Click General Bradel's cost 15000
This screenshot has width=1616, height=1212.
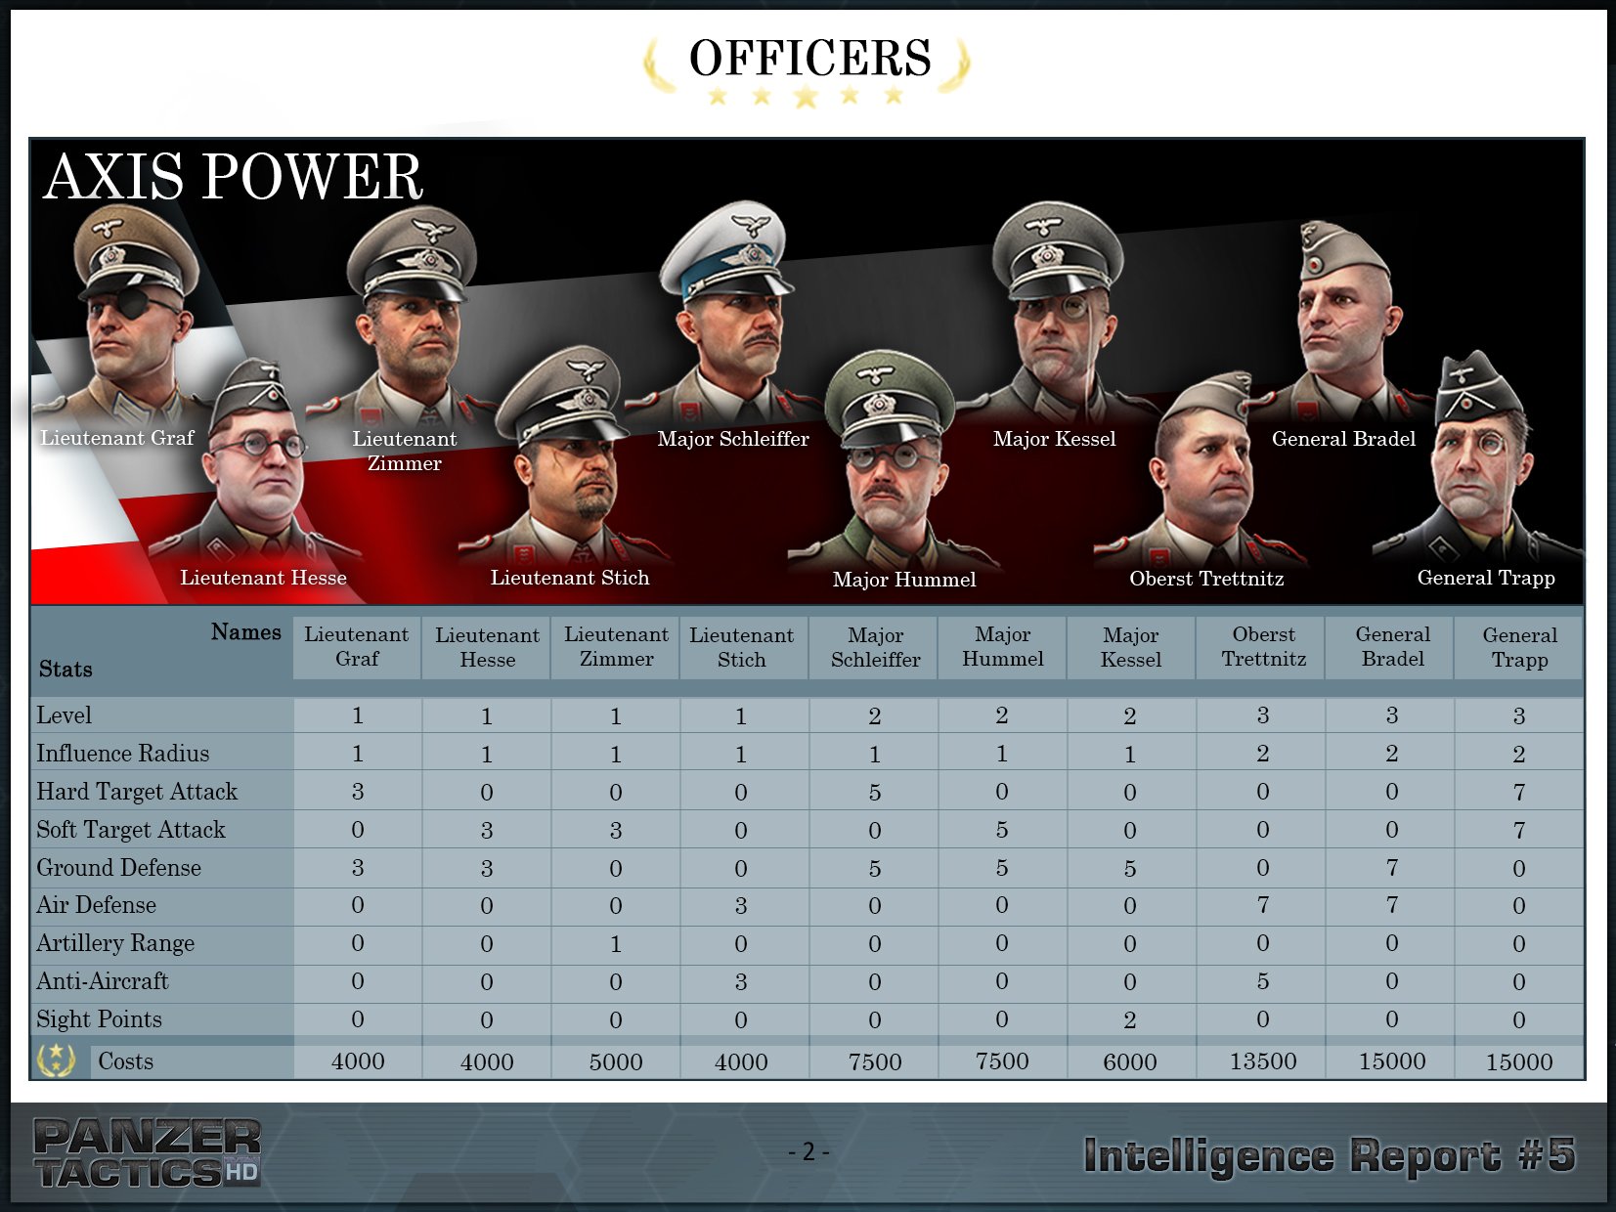(x=1392, y=1061)
